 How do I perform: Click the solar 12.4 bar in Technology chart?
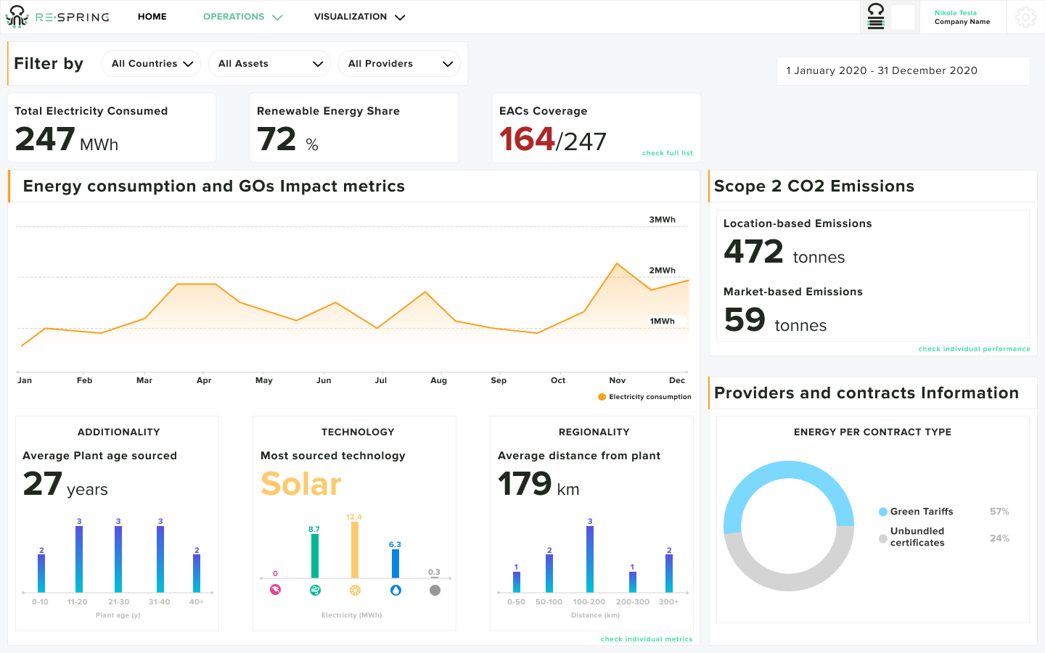[x=355, y=550]
